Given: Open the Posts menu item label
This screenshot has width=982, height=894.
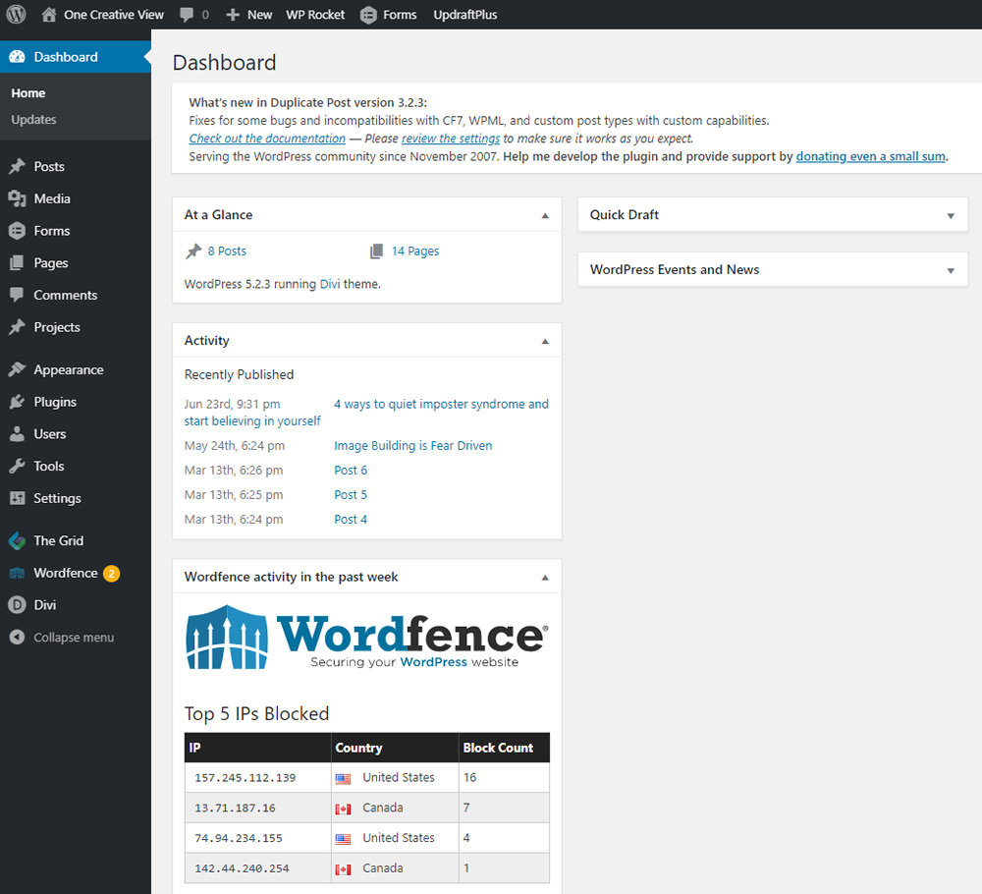Looking at the screenshot, I should click(x=49, y=166).
